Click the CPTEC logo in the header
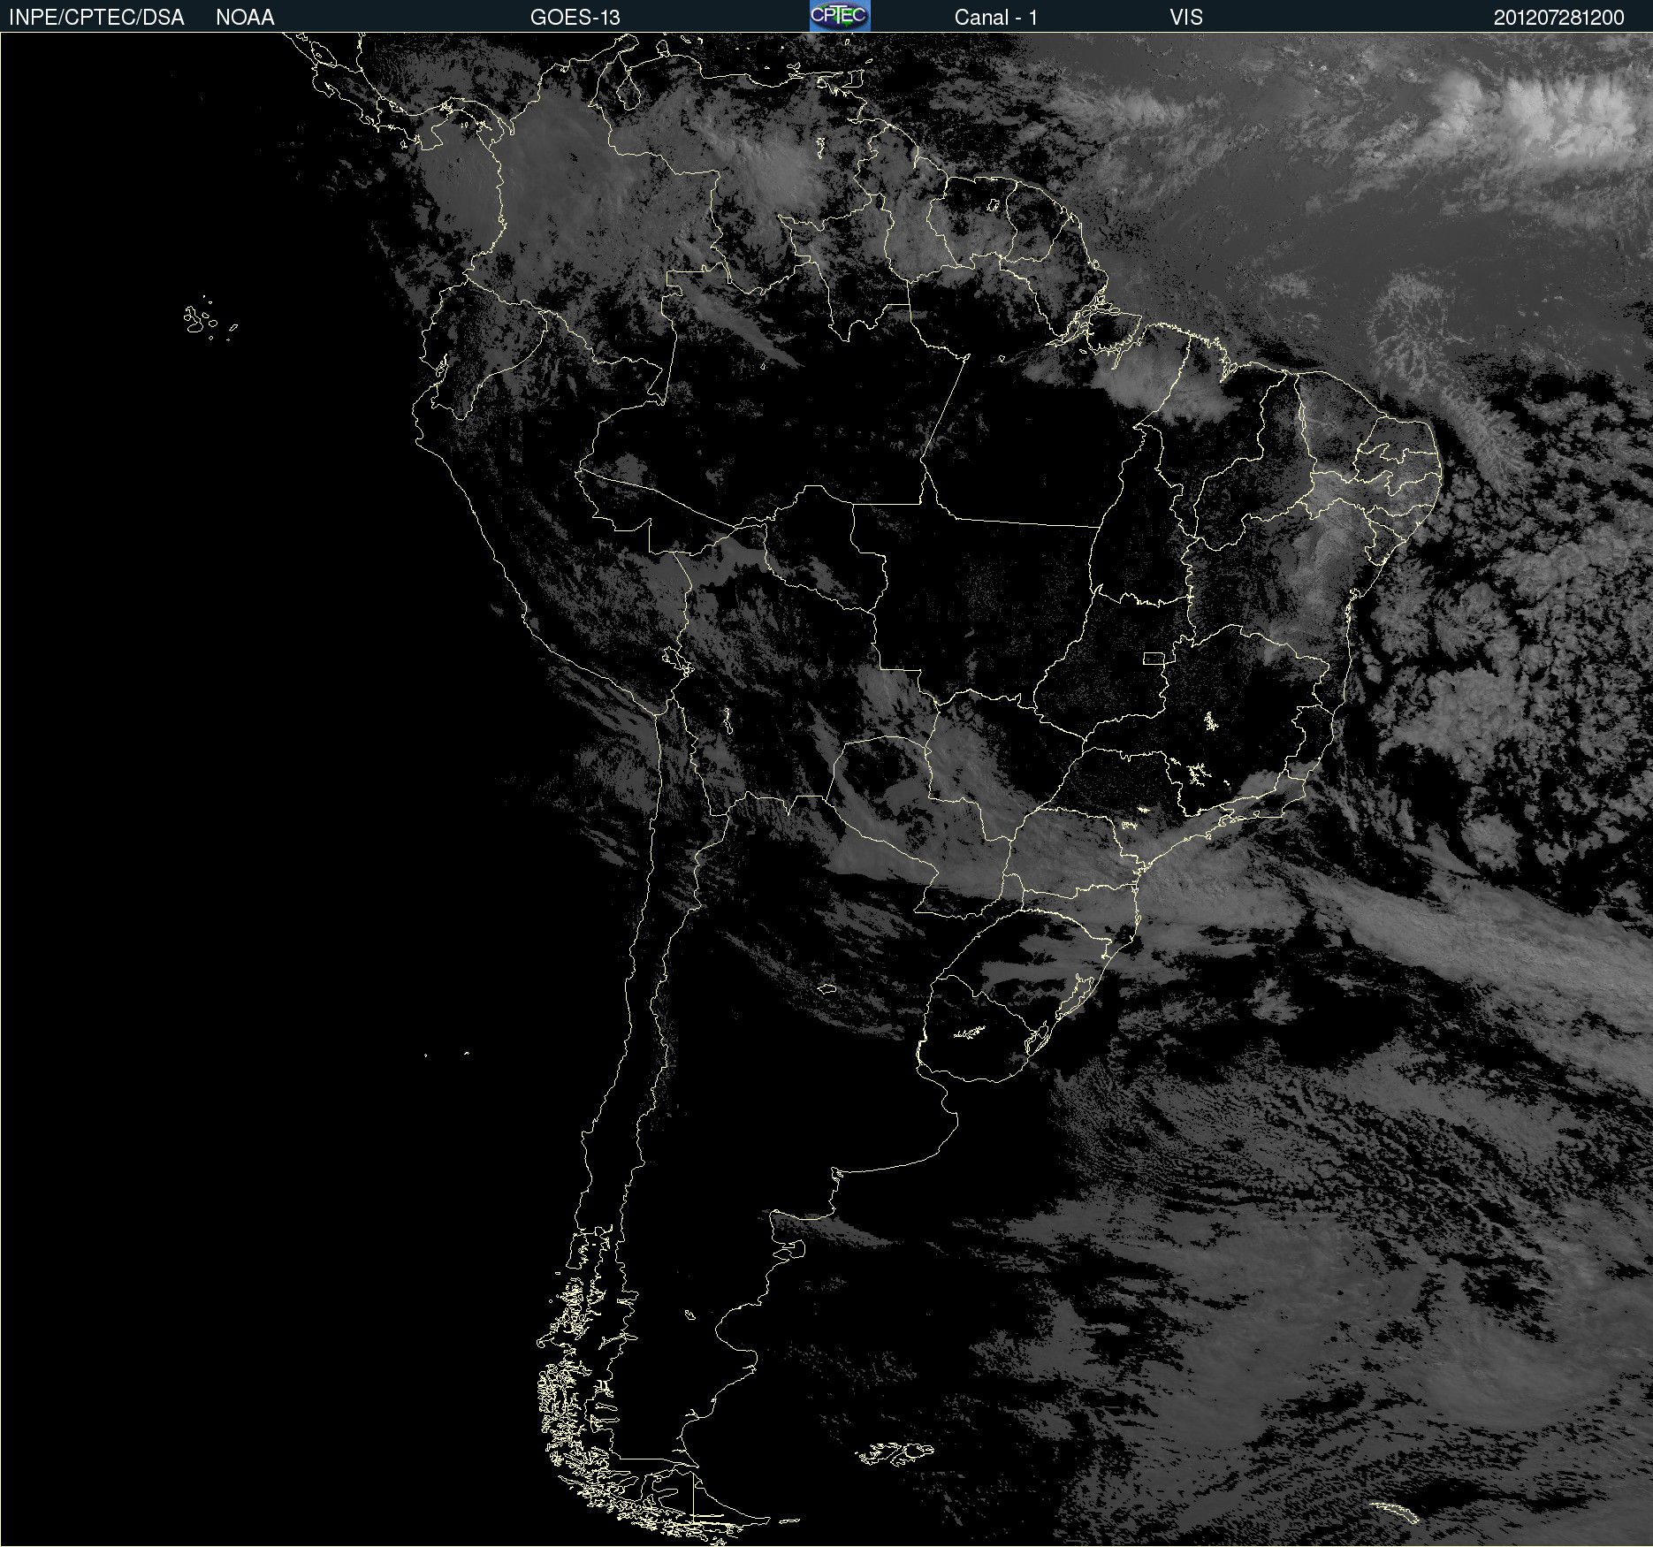 pos(840,16)
